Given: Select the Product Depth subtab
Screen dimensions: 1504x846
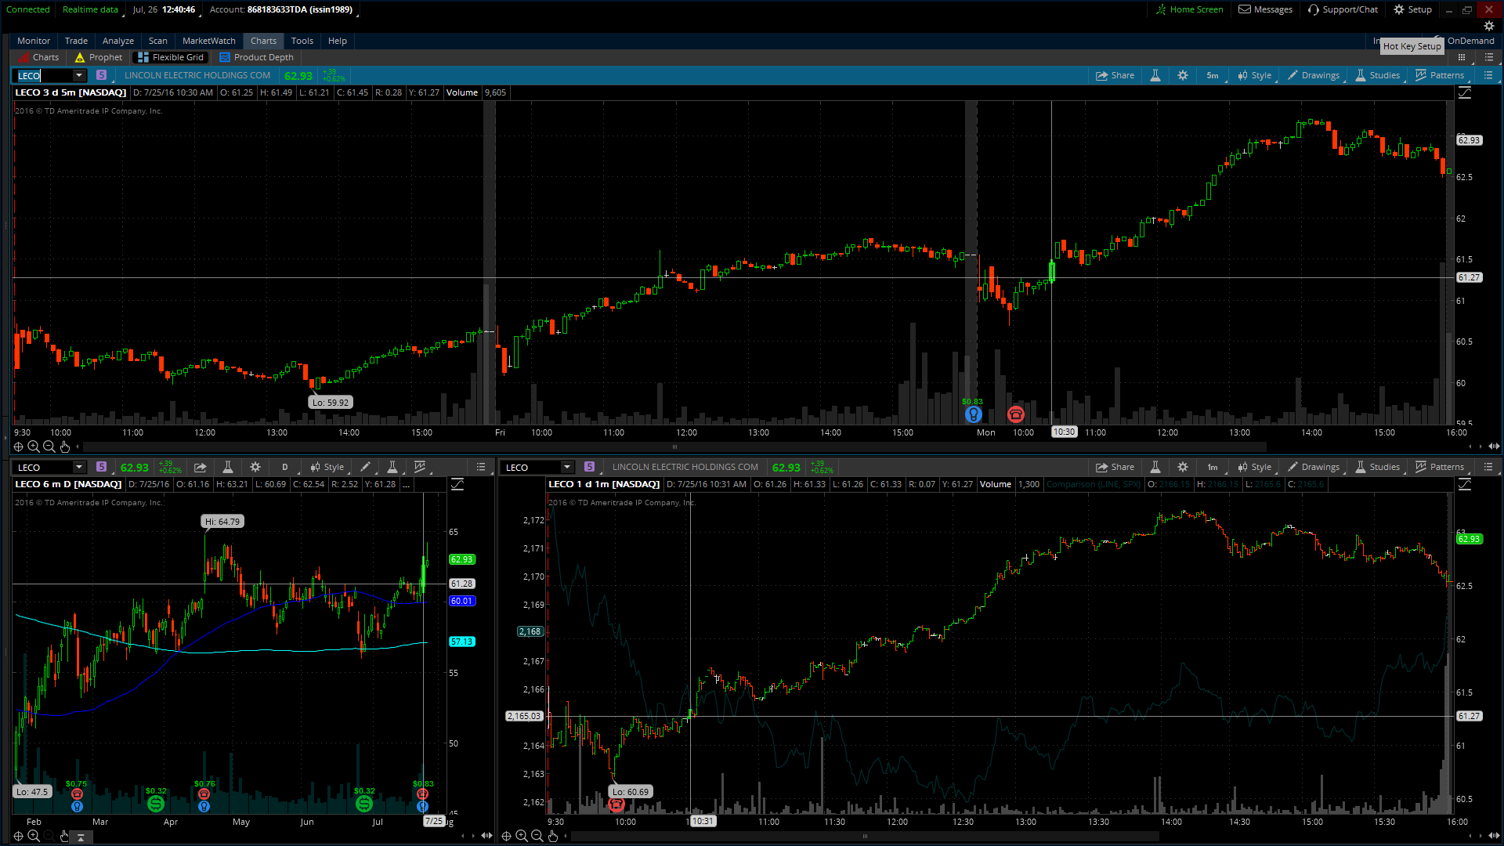Looking at the screenshot, I should [256, 57].
